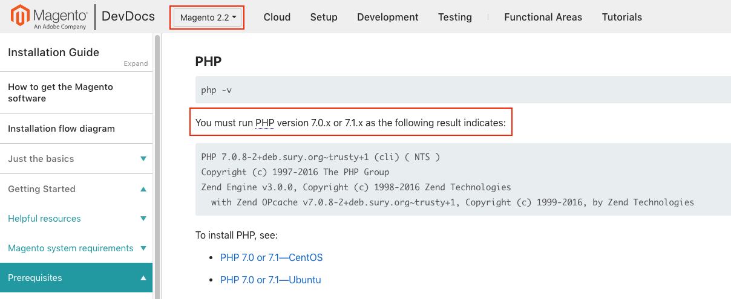Open the PHP 7.0 or 7.1—Ubuntu link
Image resolution: width=731 pixels, height=299 pixels.
click(270, 280)
